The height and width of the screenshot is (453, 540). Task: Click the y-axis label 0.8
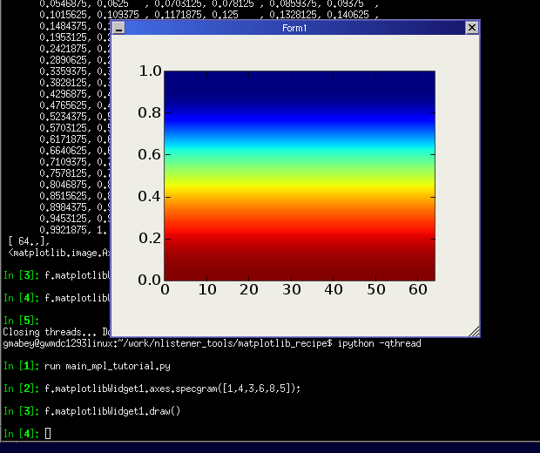(x=150, y=112)
